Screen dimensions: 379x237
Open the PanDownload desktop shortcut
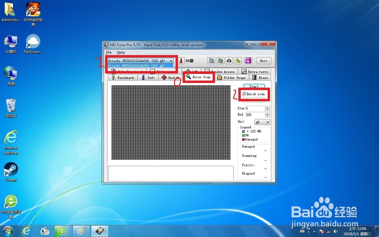[33, 44]
